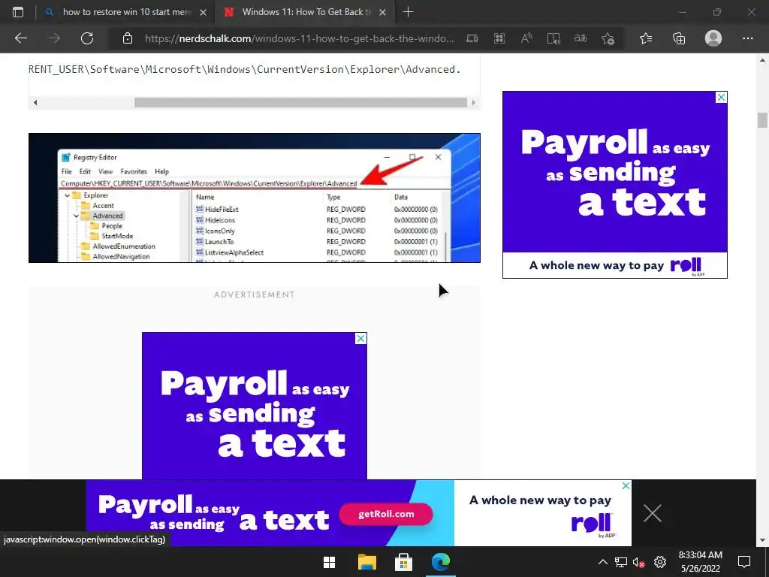Screen dimensions: 769x577
Task: Open Microsoft Store from taskbar
Action: click(403, 562)
